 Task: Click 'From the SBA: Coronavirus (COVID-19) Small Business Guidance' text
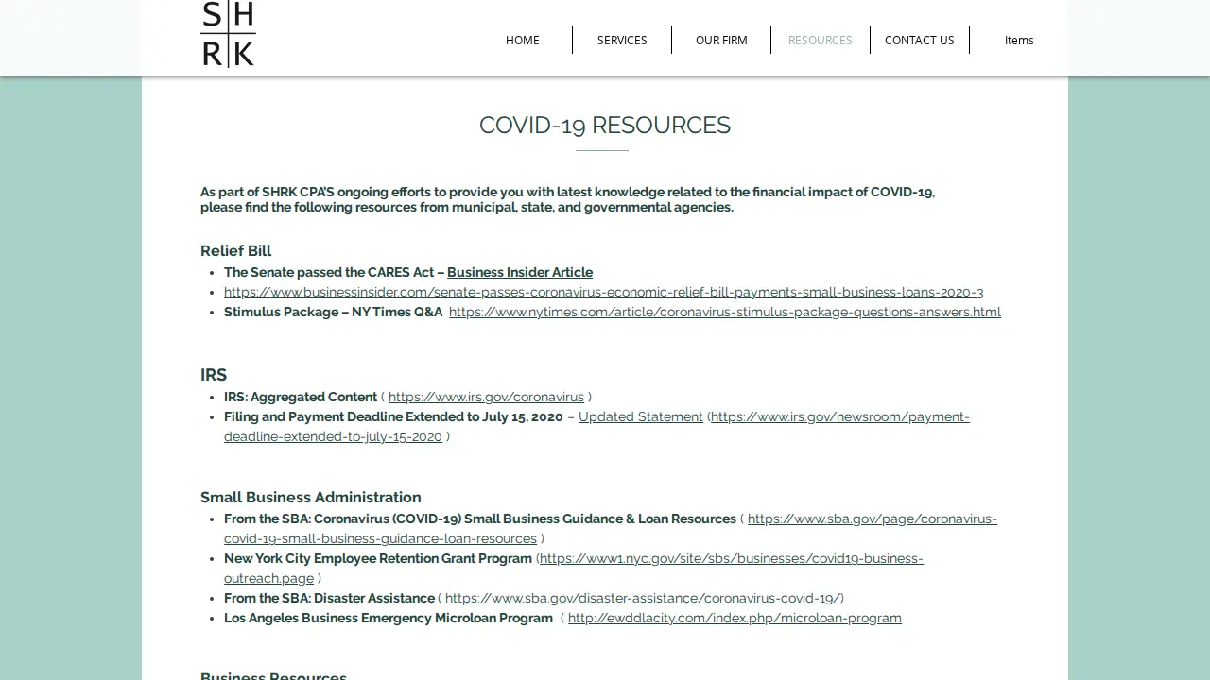pyautogui.click(x=480, y=518)
